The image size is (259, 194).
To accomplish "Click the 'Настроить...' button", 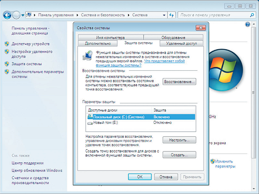I will 179,140.
